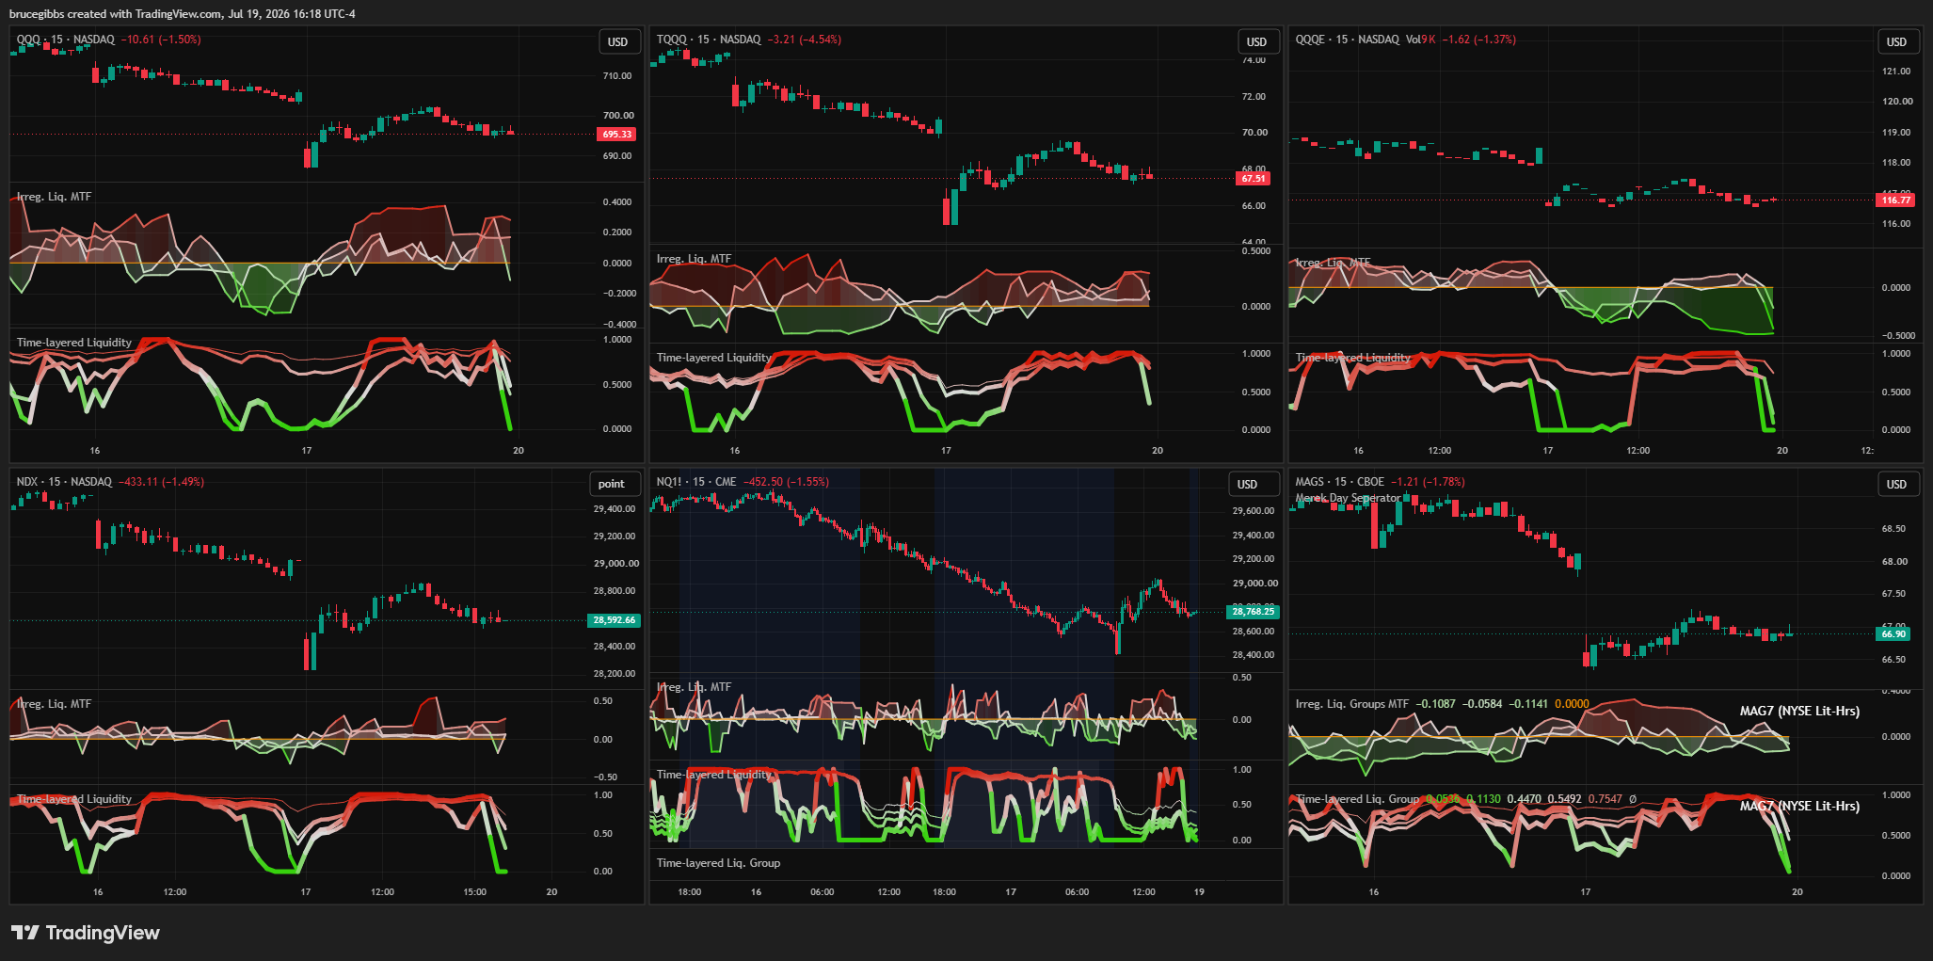This screenshot has height=961, width=1933.
Task: Click the QQQE volume readout 'Vol 9K'
Action: pyautogui.click(x=1420, y=40)
